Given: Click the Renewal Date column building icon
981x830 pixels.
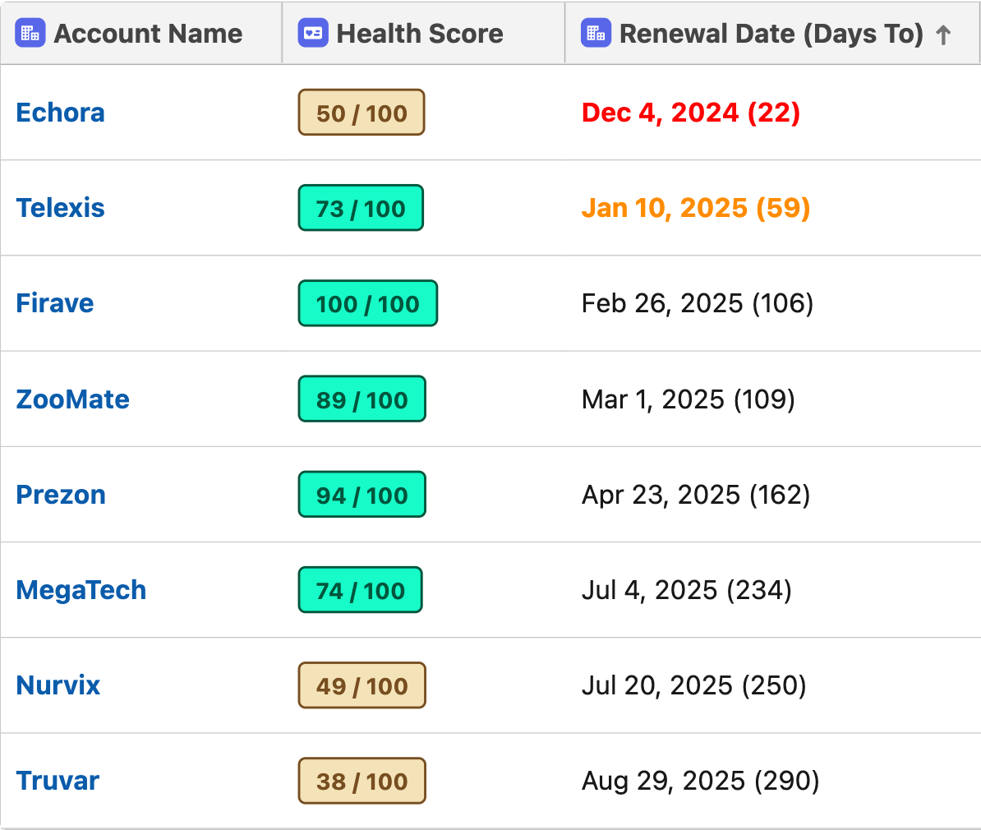Looking at the screenshot, I should click(596, 33).
